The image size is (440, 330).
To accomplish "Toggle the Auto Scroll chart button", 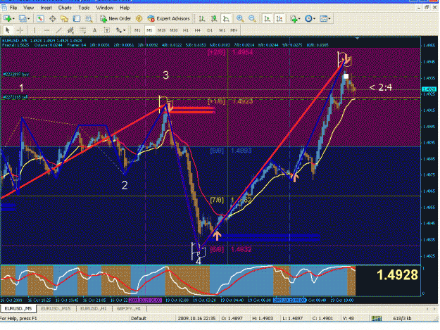I will 267,19.
